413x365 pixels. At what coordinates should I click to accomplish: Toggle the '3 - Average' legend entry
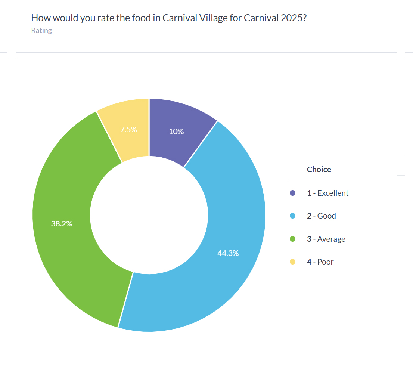326,239
